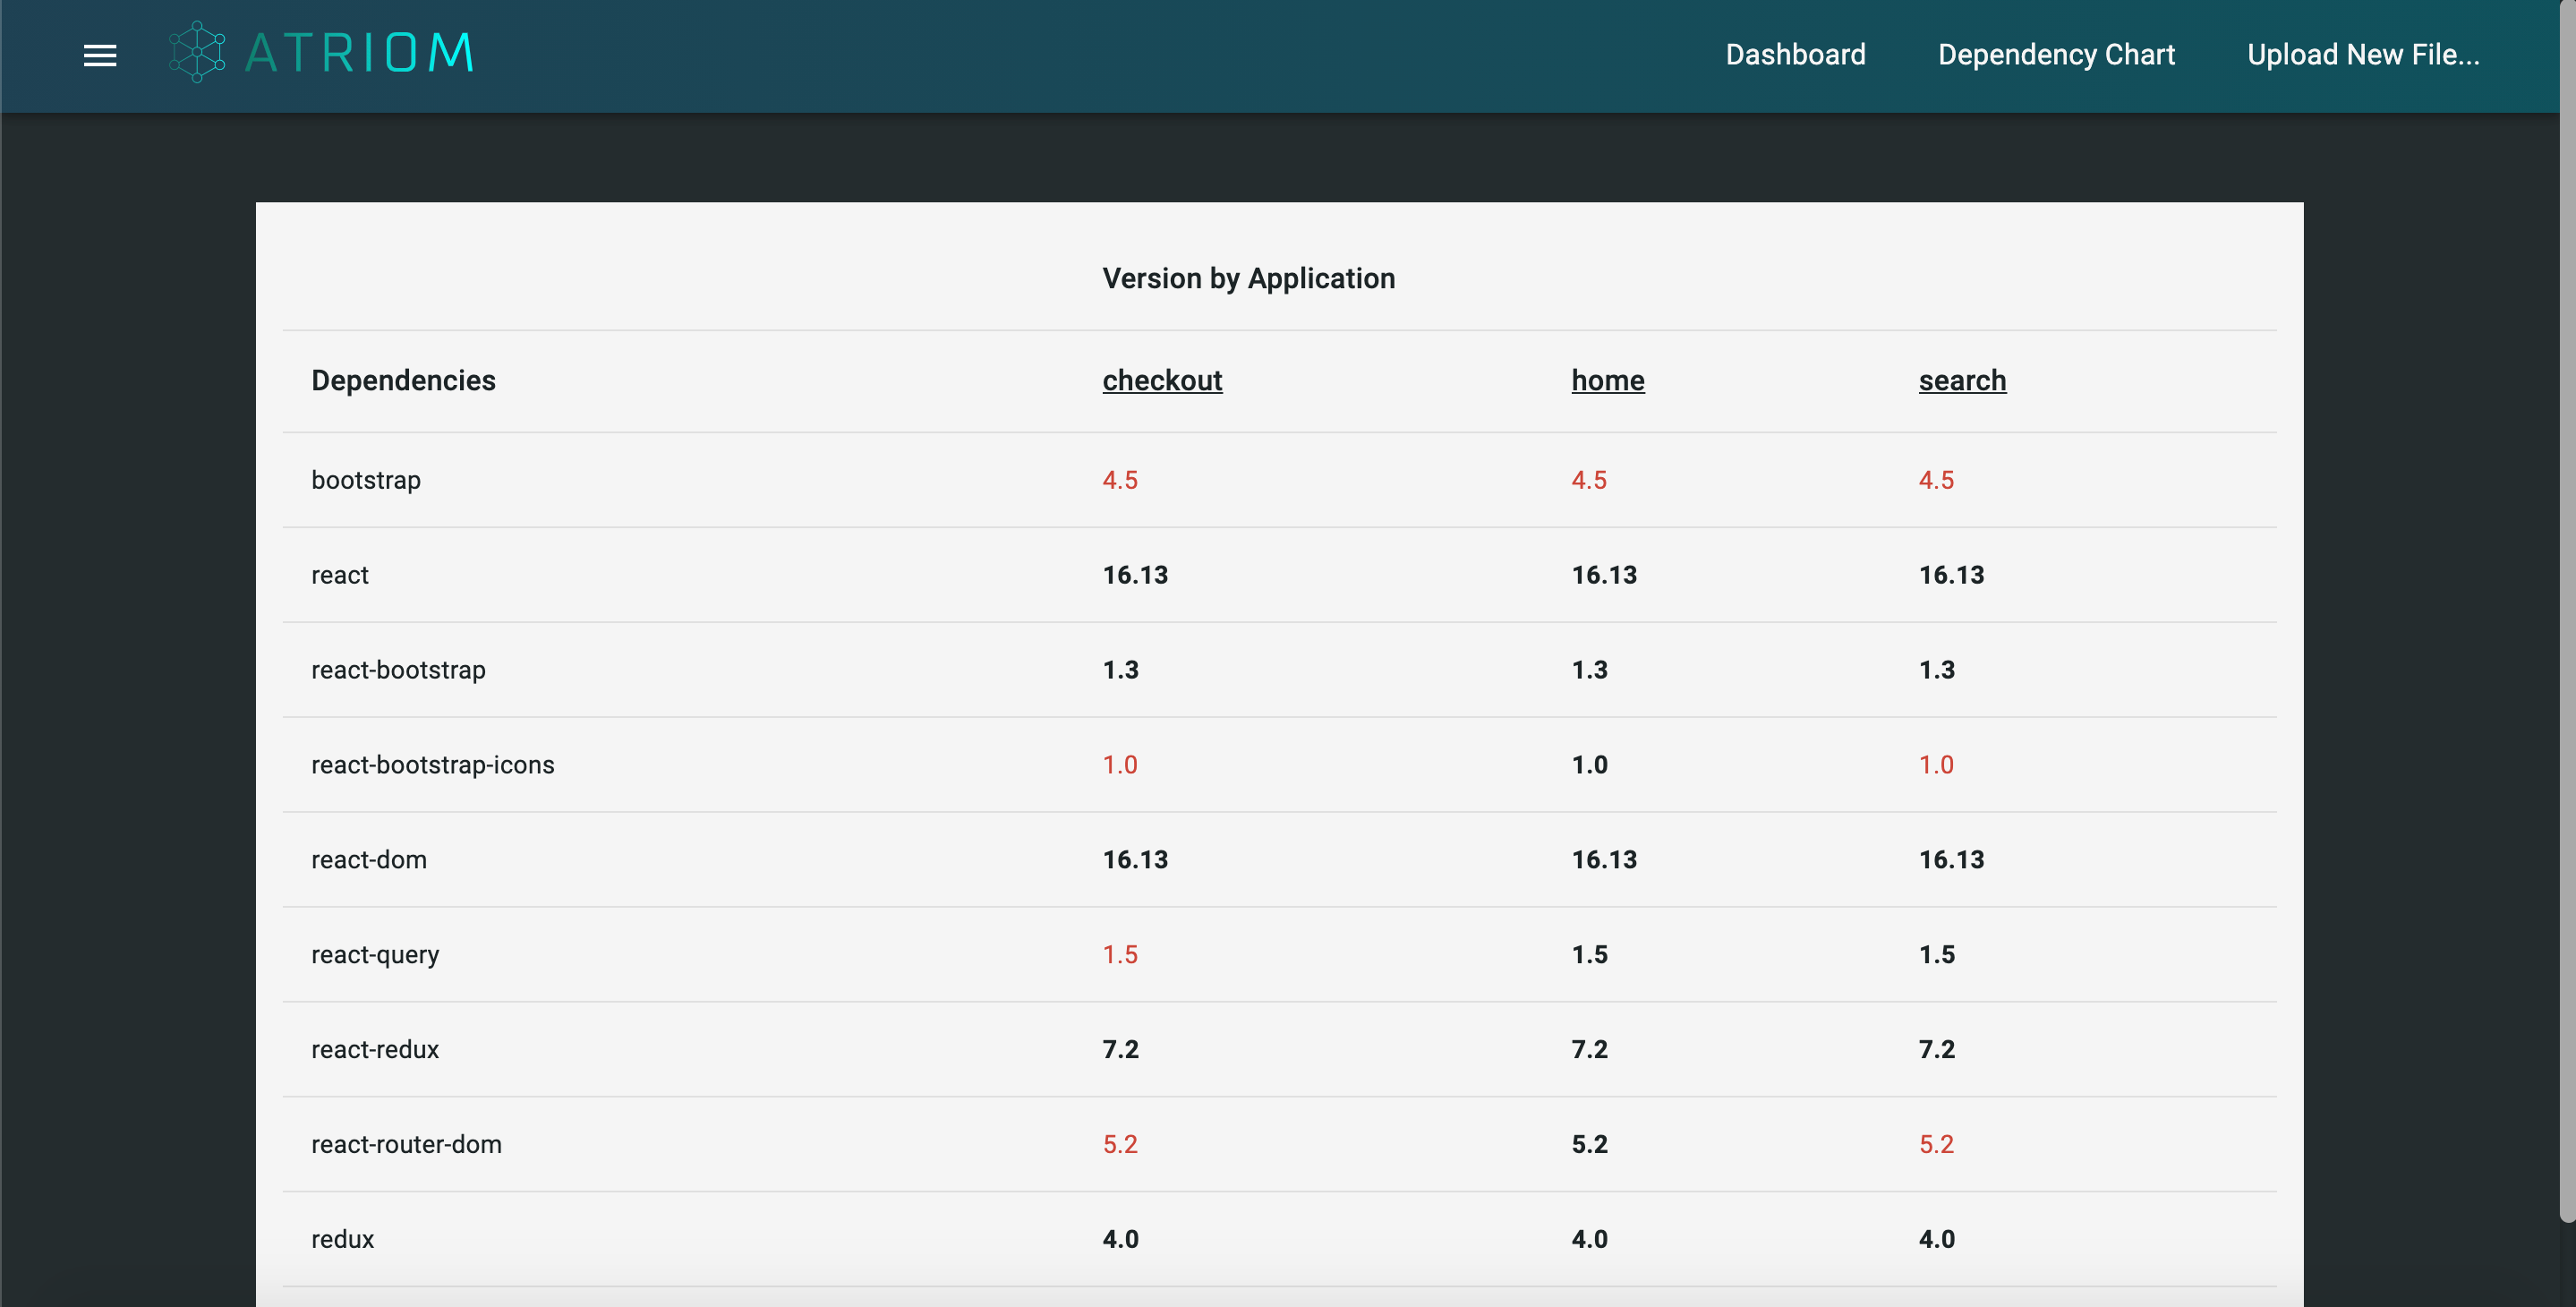Click home's react-redux version 7.2
This screenshot has width=2576, height=1307.
pos(1589,1049)
